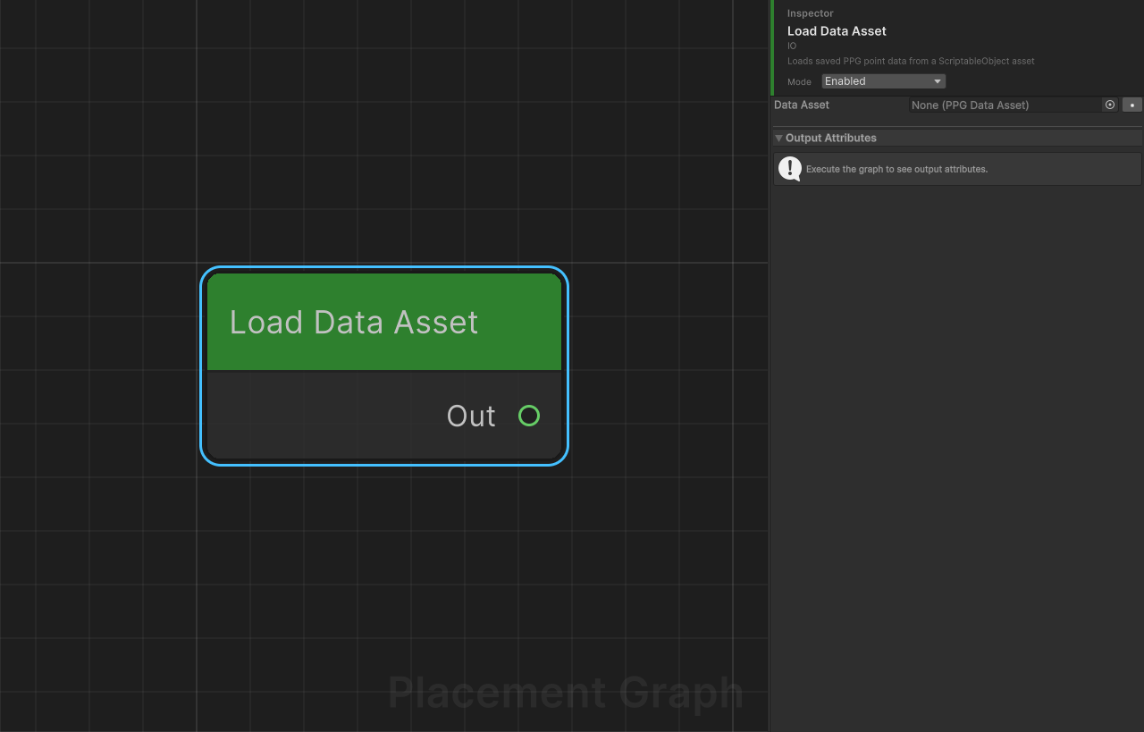Collapse the Output Attributes foldout
Screen dimensions: 1144x732
(x=778, y=138)
